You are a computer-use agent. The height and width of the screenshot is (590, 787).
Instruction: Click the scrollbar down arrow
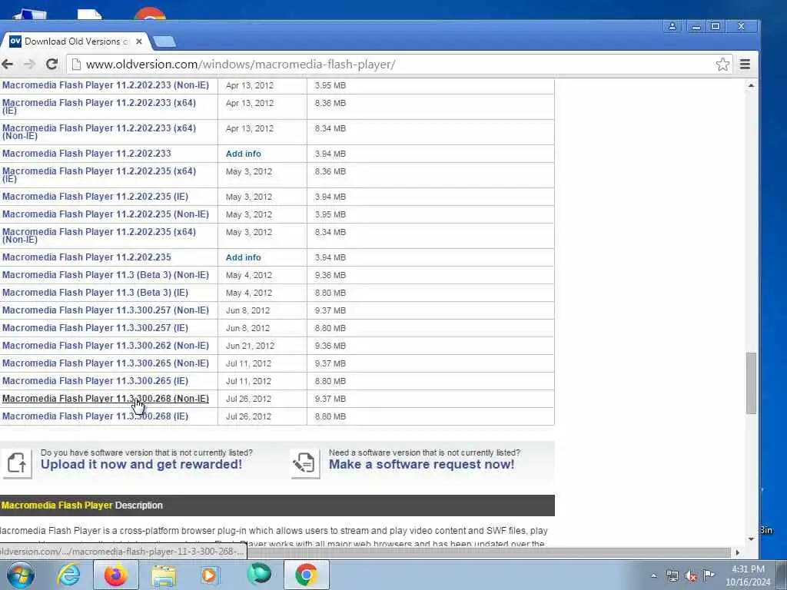(751, 539)
